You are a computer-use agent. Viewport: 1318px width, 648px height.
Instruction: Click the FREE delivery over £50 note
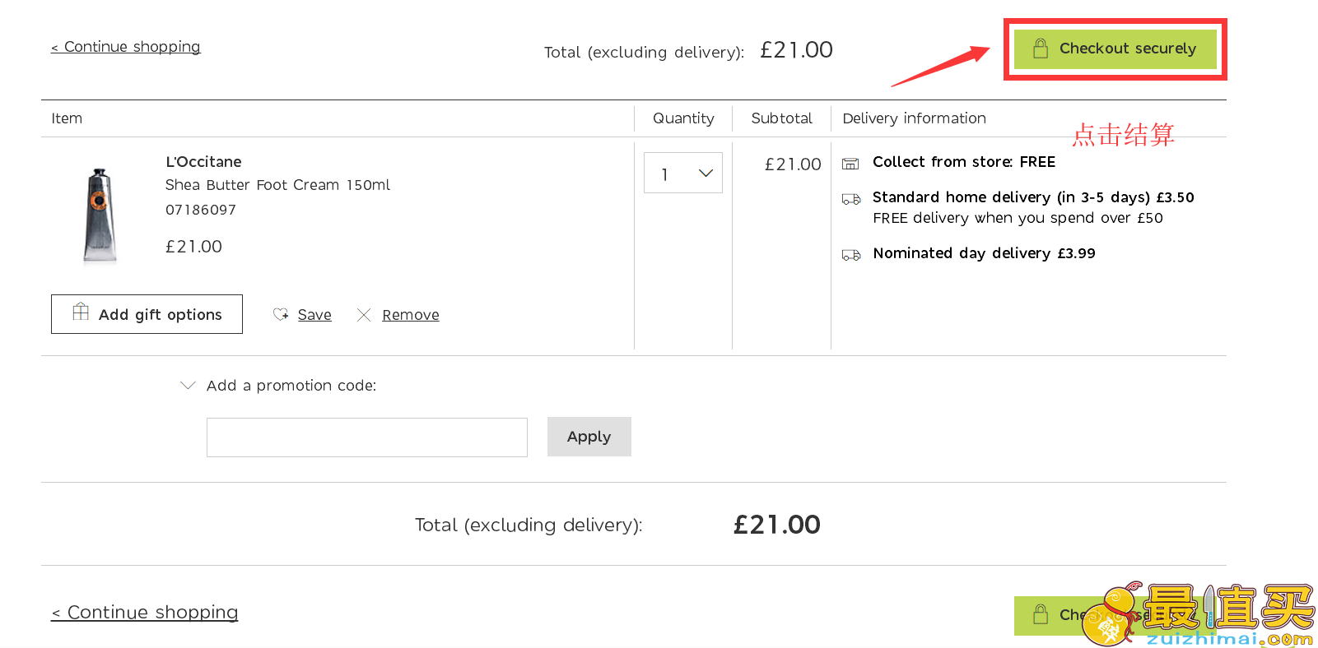pyautogui.click(x=1018, y=218)
